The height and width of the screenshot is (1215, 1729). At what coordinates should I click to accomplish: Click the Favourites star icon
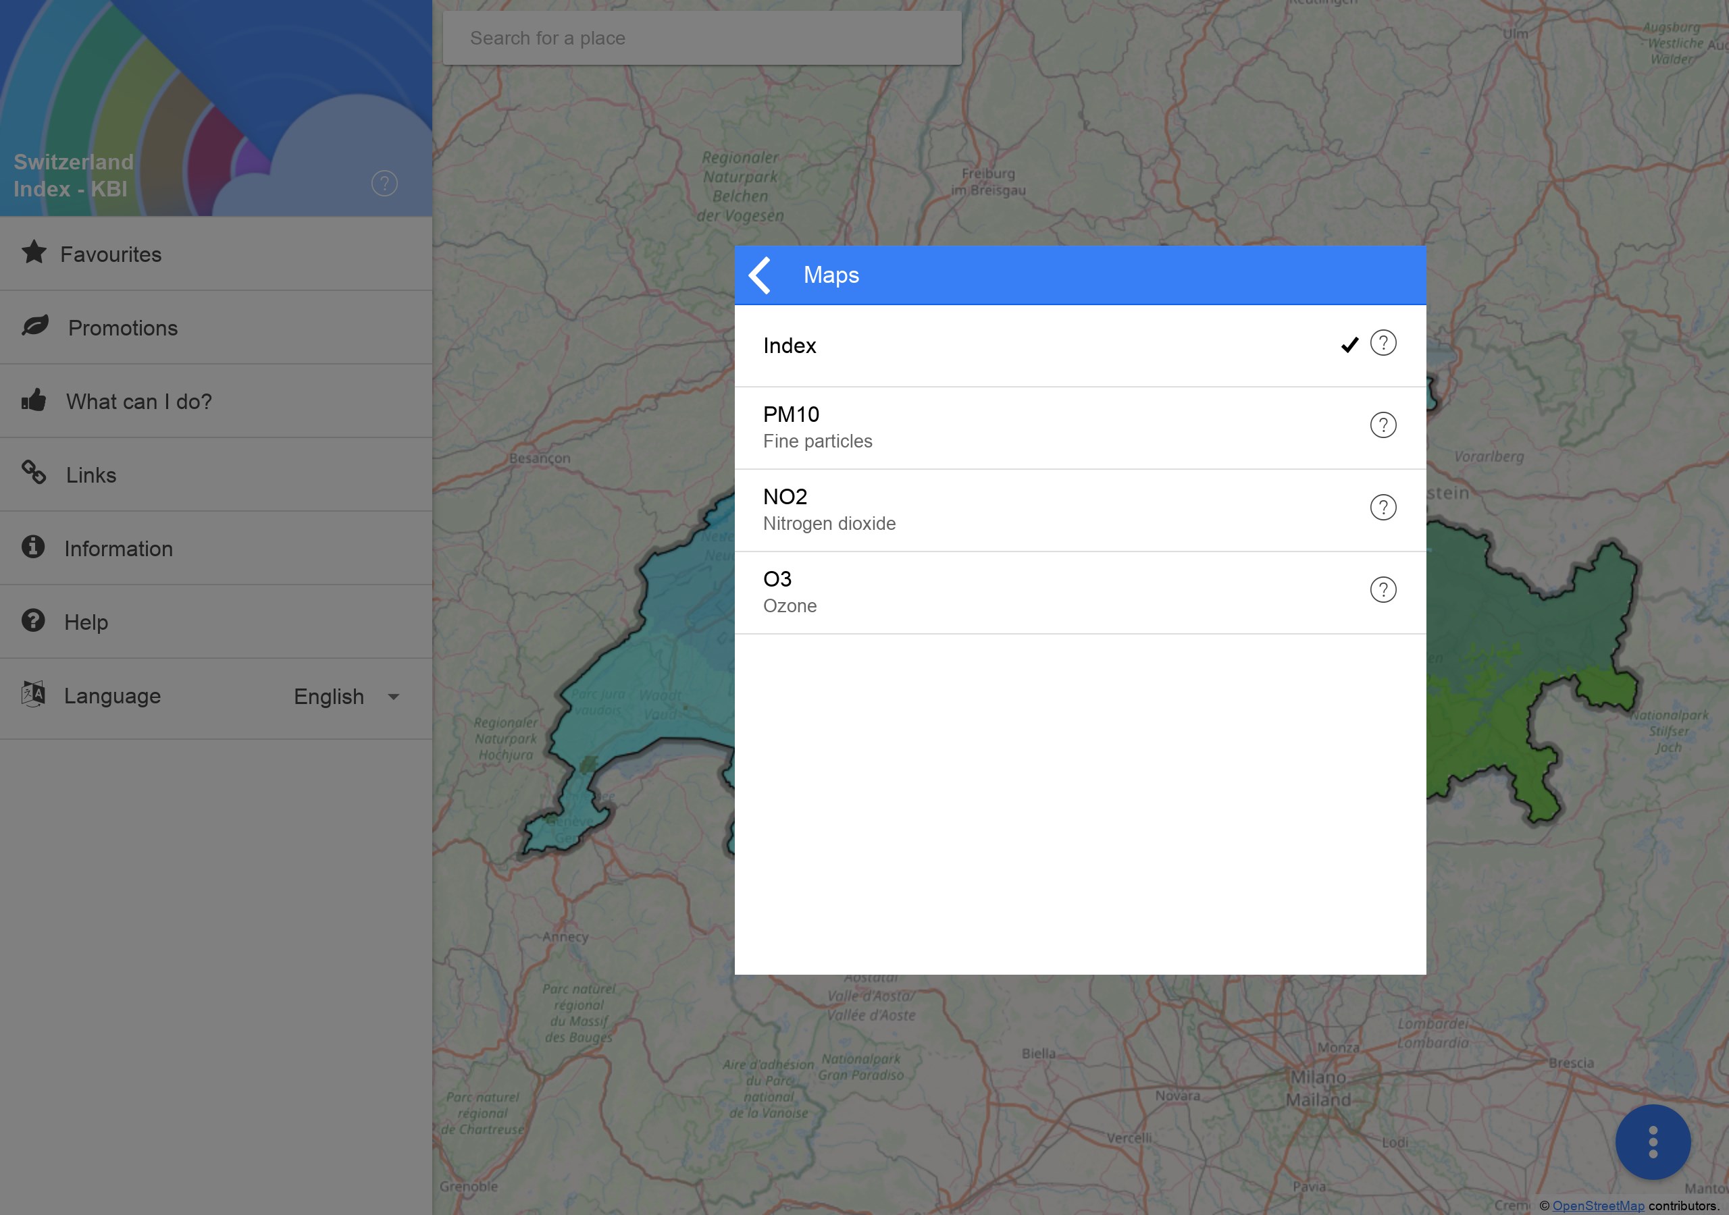click(34, 253)
